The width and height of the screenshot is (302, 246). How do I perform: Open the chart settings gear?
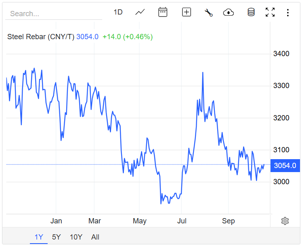[285, 221]
